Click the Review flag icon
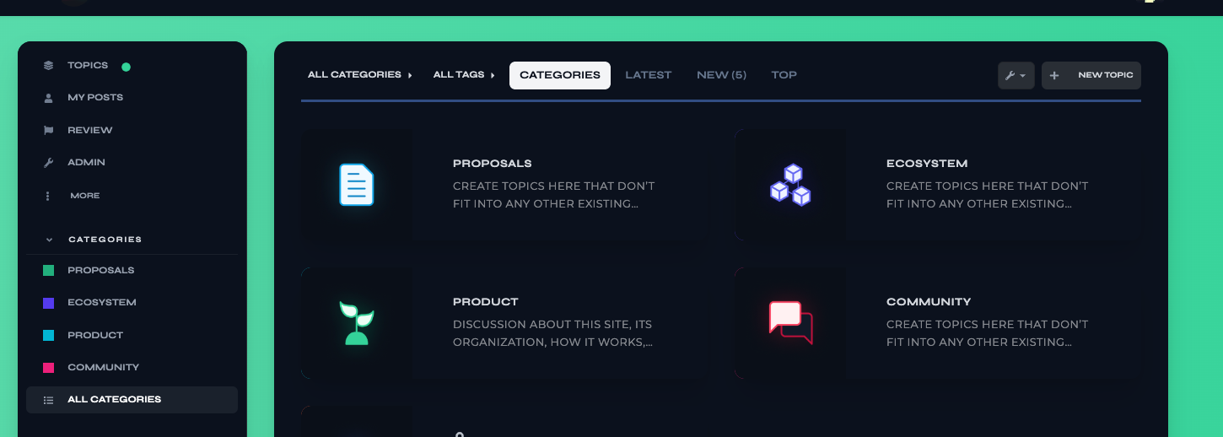Image resolution: width=1223 pixels, height=437 pixels. click(x=49, y=131)
